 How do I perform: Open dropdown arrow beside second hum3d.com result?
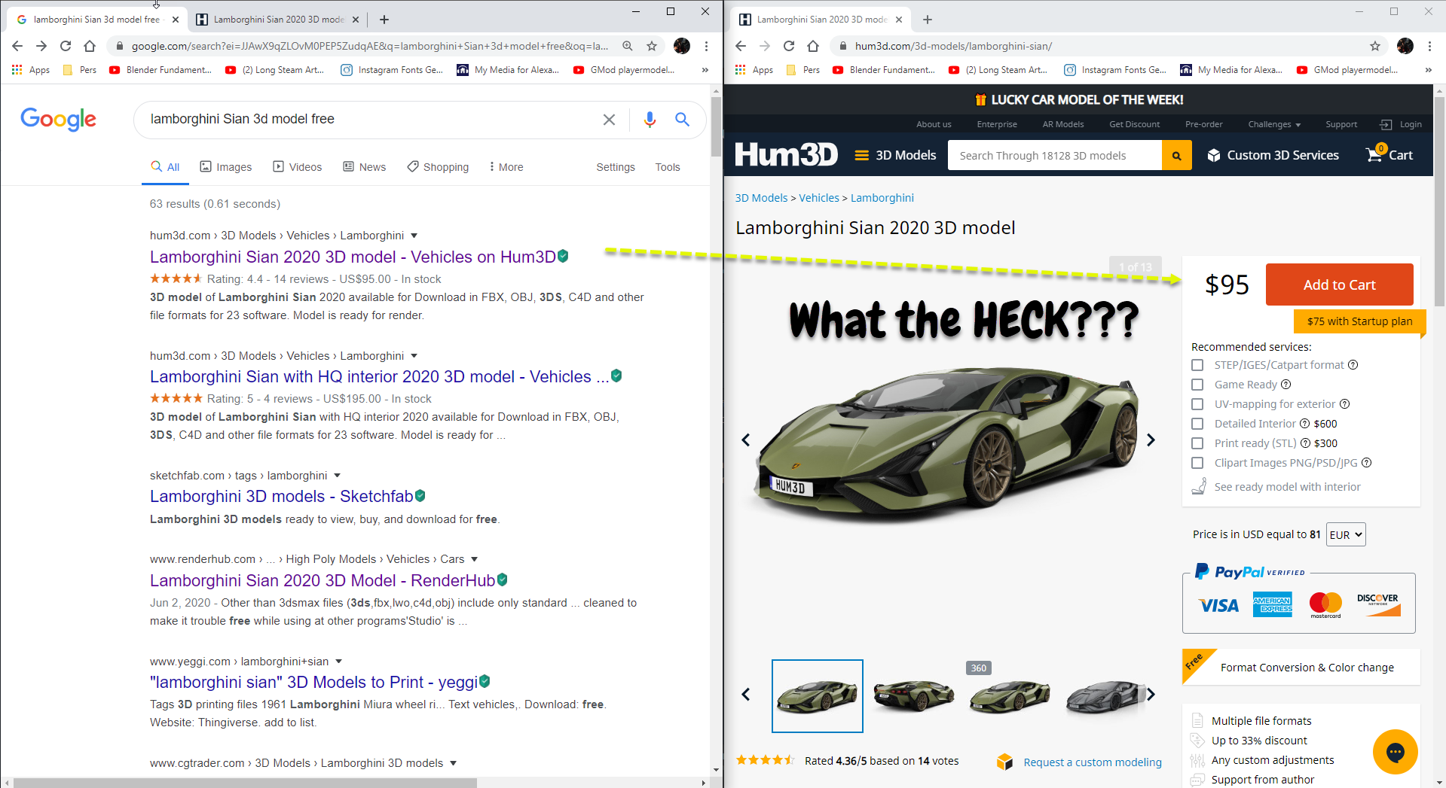(x=414, y=355)
